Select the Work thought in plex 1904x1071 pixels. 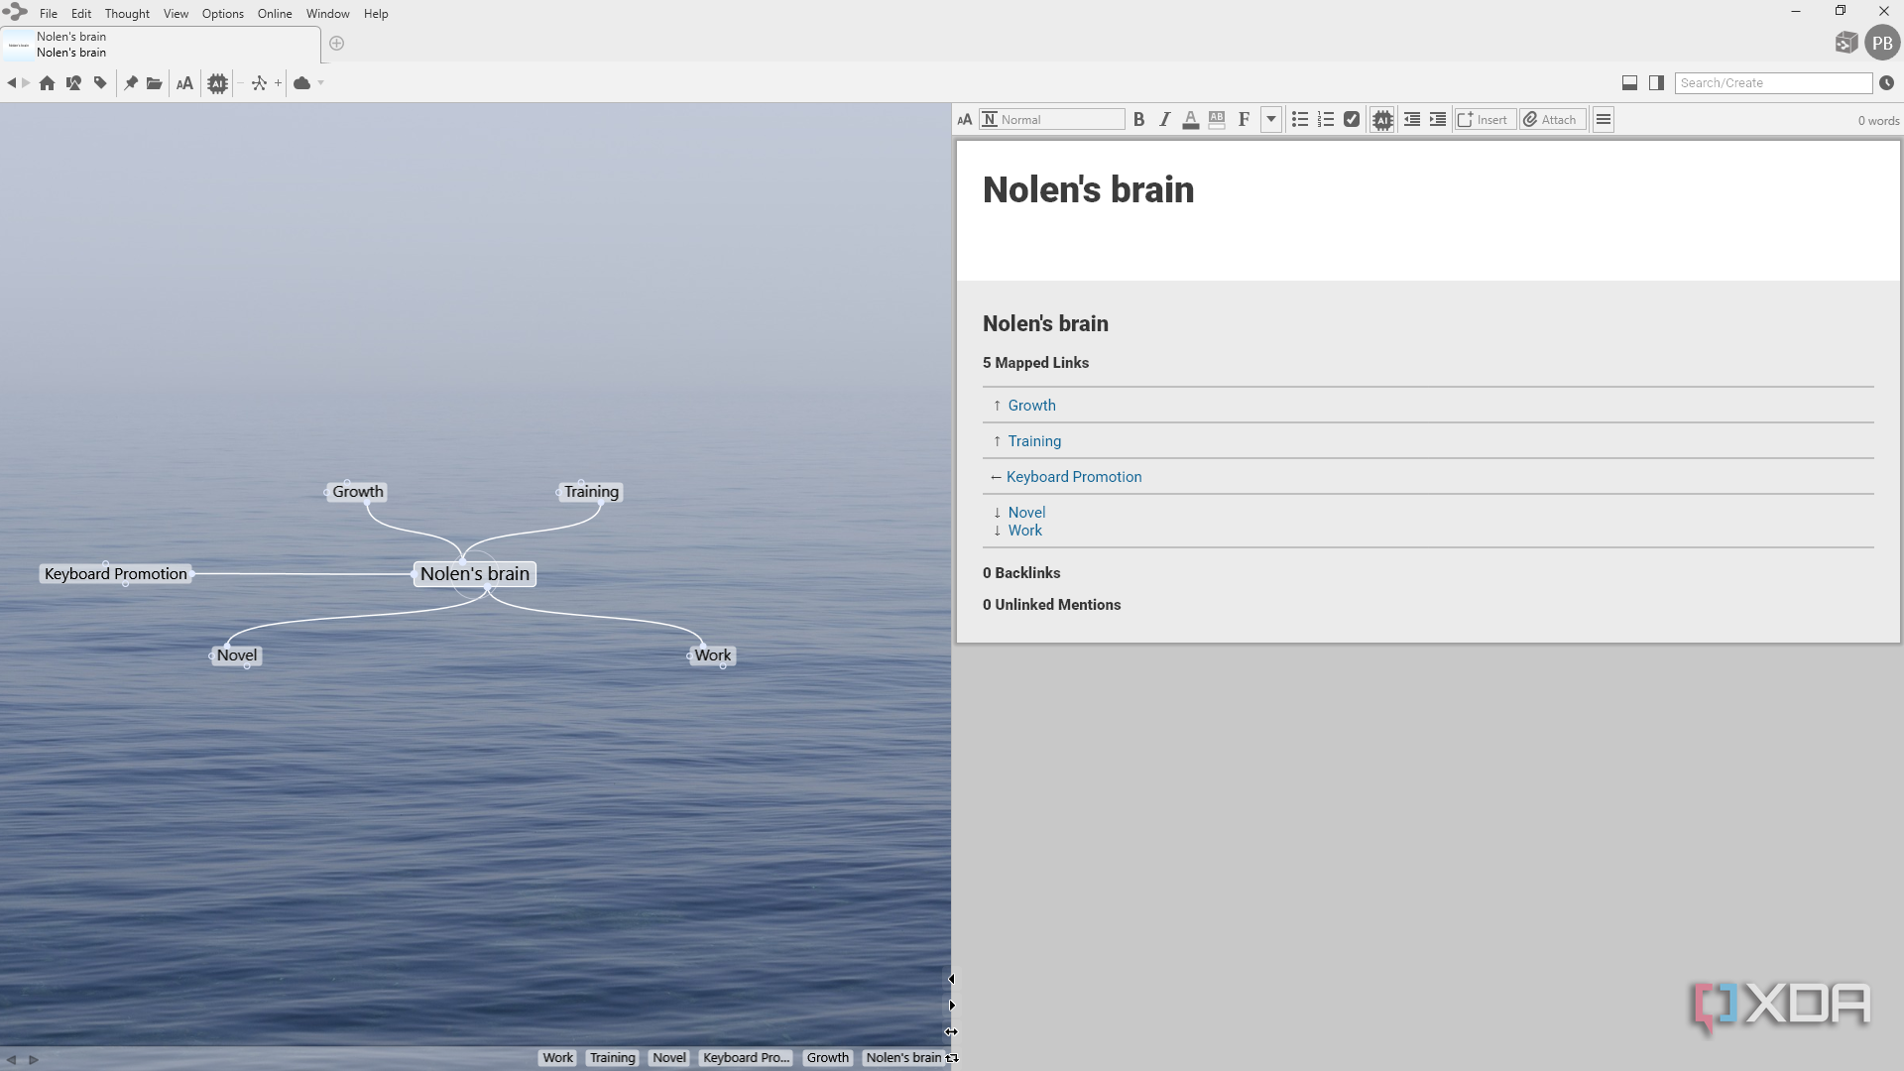pyautogui.click(x=713, y=655)
